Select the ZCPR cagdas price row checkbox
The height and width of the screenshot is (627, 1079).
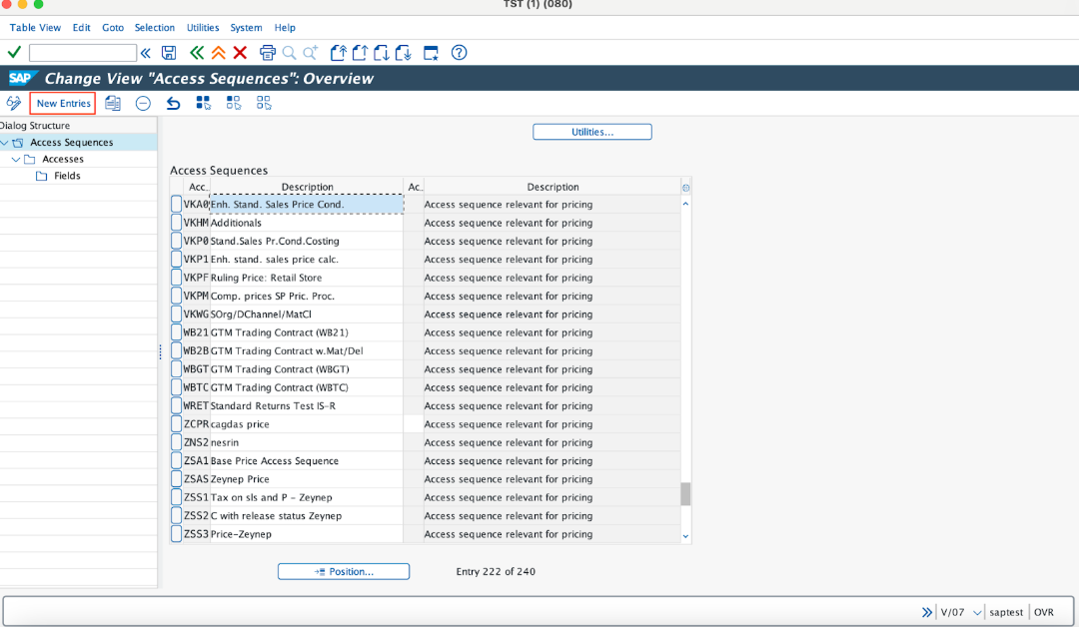click(176, 424)
